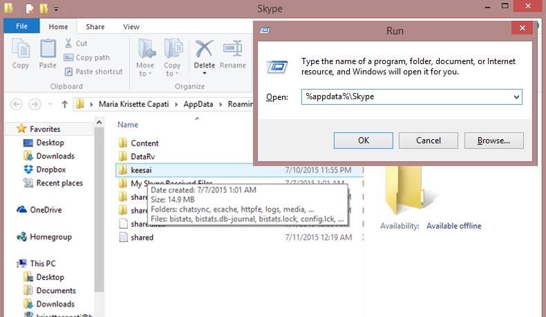
Task: Click the Run dialog title bar icon
Action: (x=265, y=30)
